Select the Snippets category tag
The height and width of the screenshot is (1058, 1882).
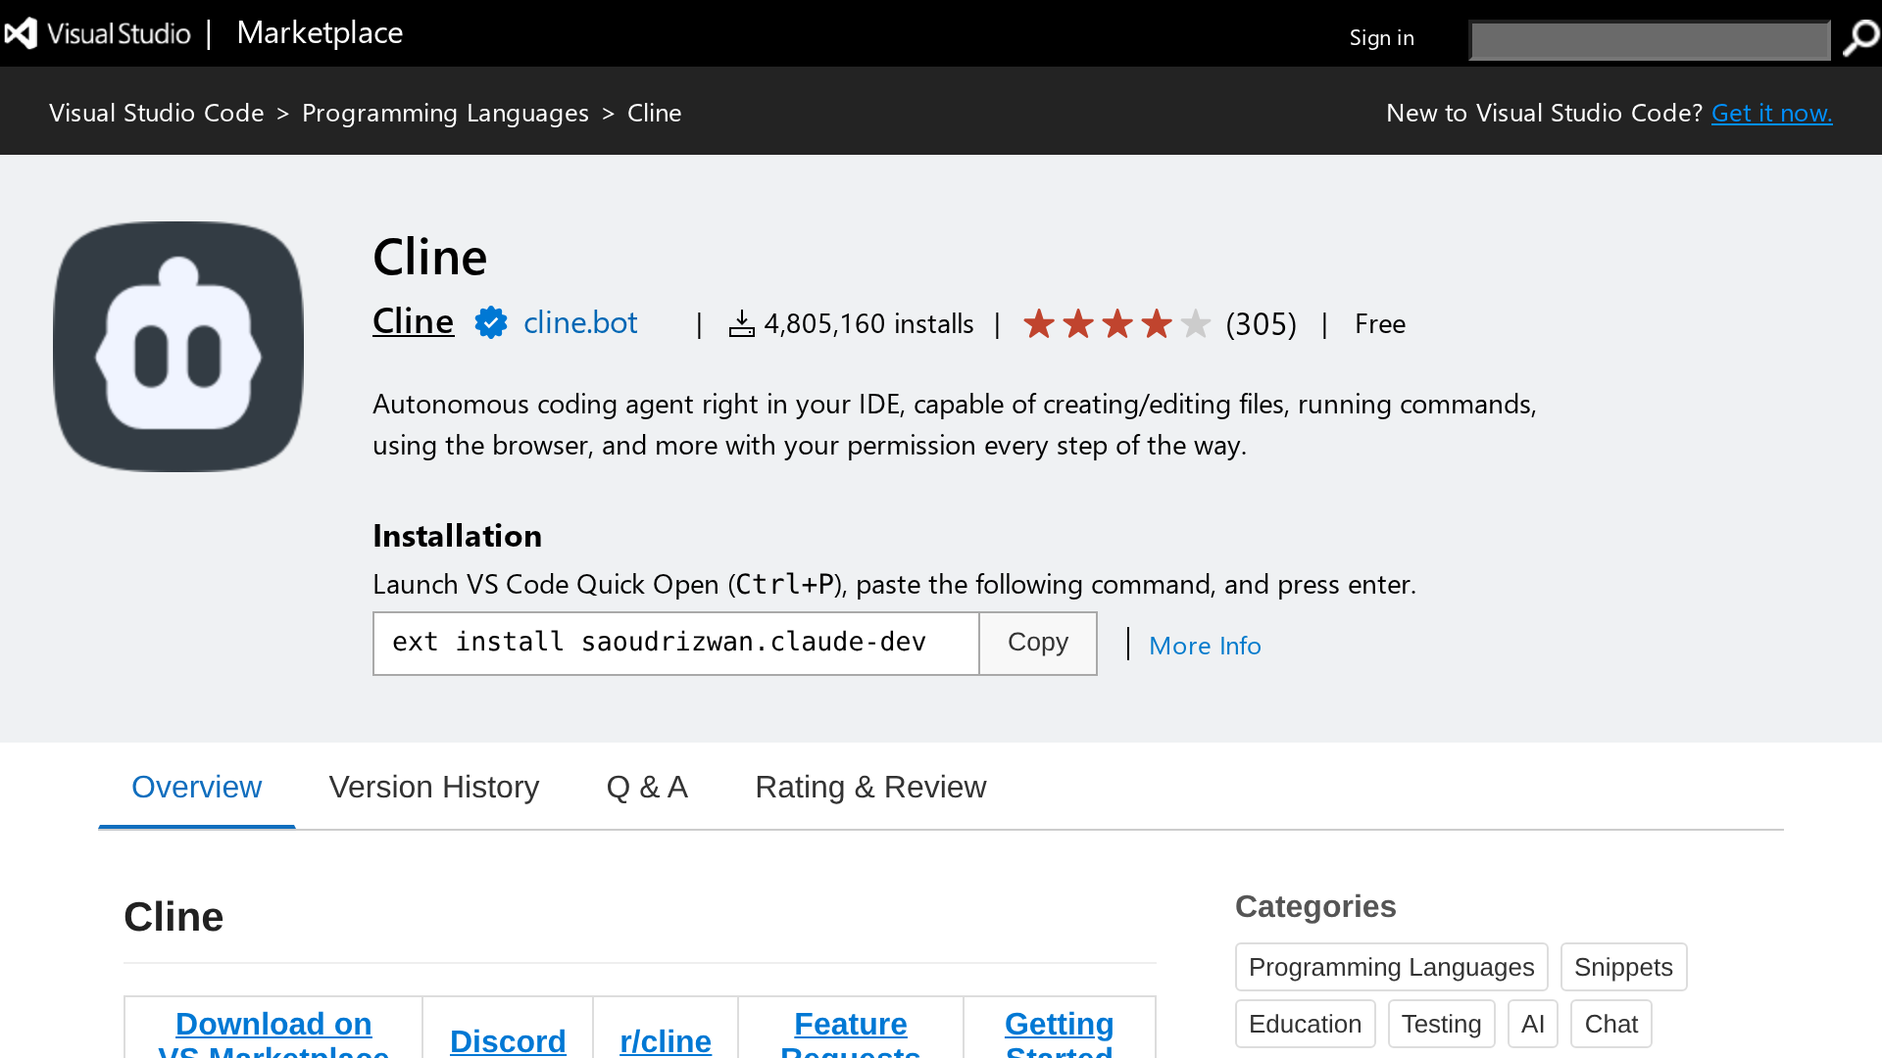pyautogui.click(x=1623, y=967)
